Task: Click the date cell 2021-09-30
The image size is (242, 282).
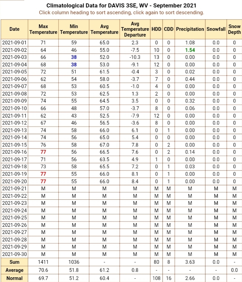Action: [x=14, y=254]
